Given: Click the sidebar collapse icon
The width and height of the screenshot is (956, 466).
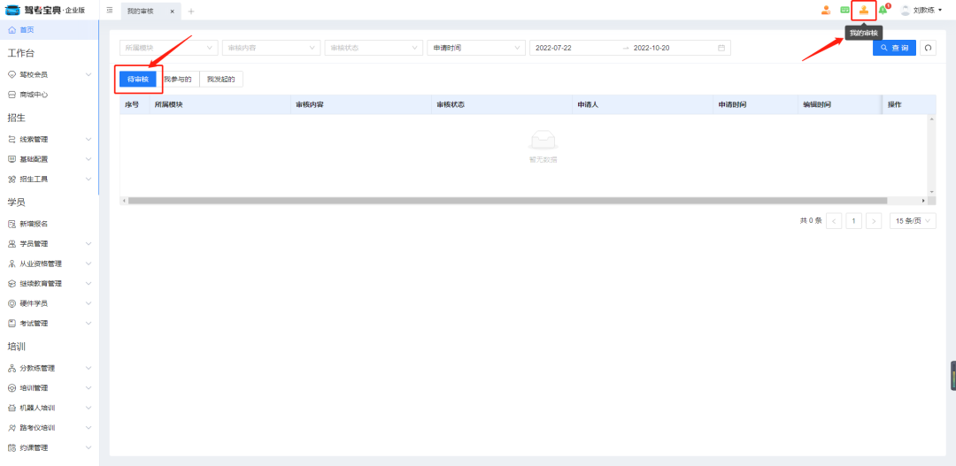Looking at the screenshot, I should coord(110,11).
